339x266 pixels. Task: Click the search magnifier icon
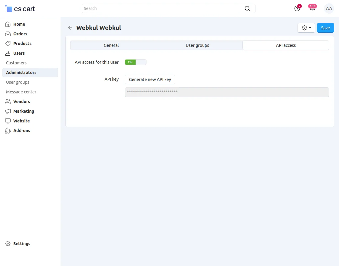(x=247, y=8)
